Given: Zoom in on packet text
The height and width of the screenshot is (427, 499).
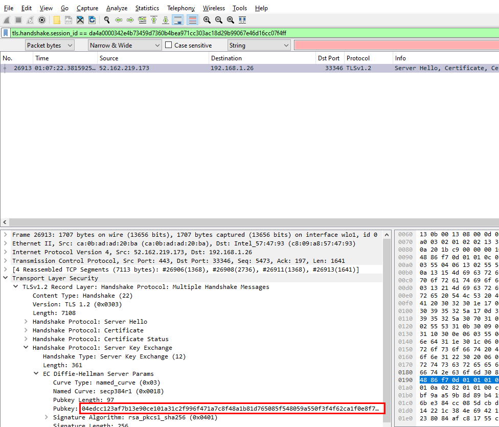Looking at the screenshot, I should [x=207, y=20].
